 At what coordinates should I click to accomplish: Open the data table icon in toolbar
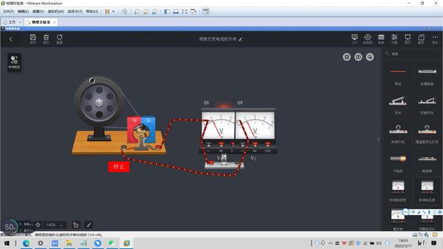tap(381, 39)
